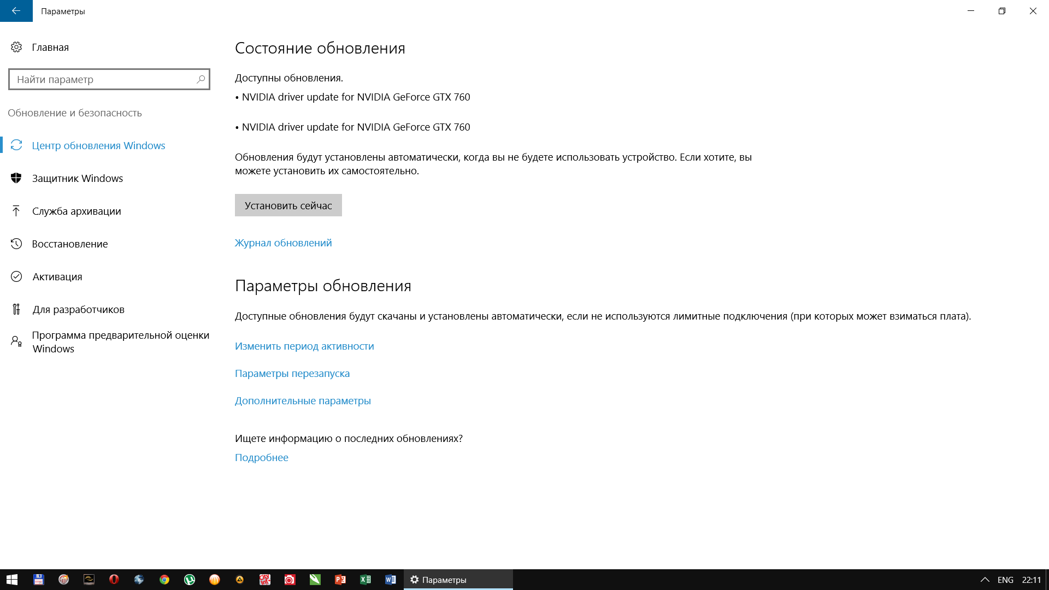
Task: Launch Opera browser from taskbar
Action: [x=114, y=580]
